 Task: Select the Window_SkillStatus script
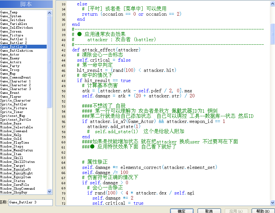point(17,162)
